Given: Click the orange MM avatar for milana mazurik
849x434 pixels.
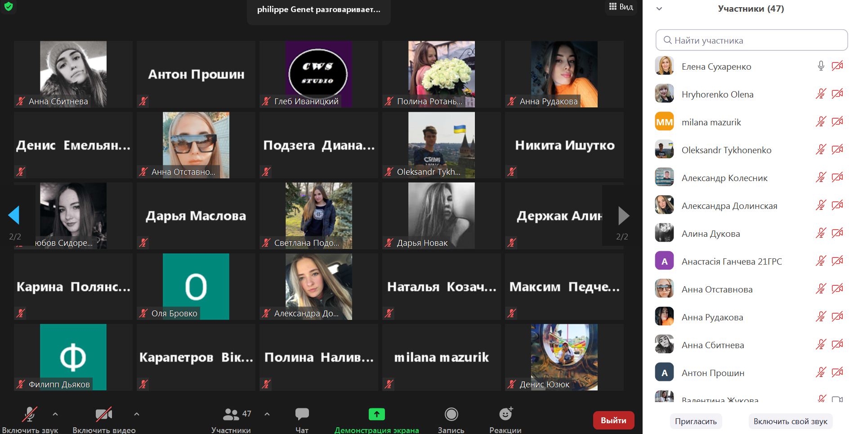Looking at the screenshot, I should (x=664, y=121).
